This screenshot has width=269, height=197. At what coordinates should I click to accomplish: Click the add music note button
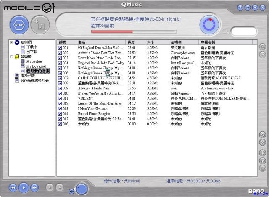click(x=40, y=25)
